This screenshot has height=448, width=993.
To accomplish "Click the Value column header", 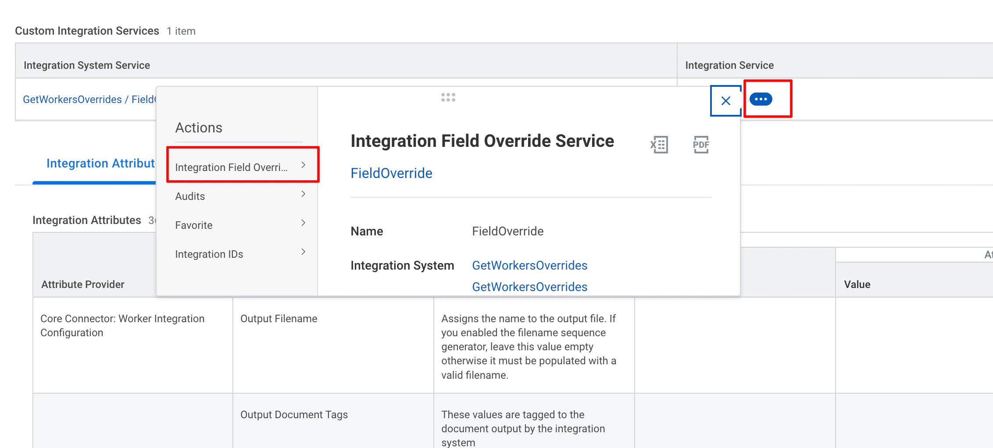I will point(857,284).
